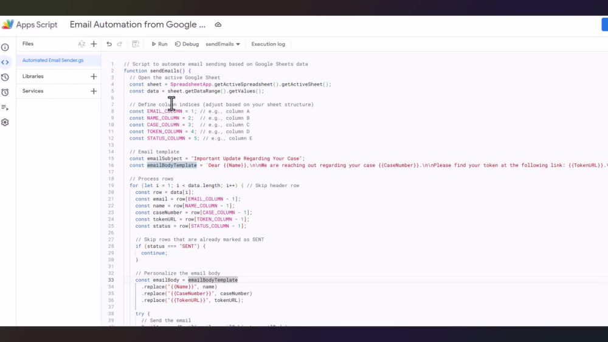Click the cloud save status icon
608x342 pixels.
pyautogui.click(x=218, y=24)
